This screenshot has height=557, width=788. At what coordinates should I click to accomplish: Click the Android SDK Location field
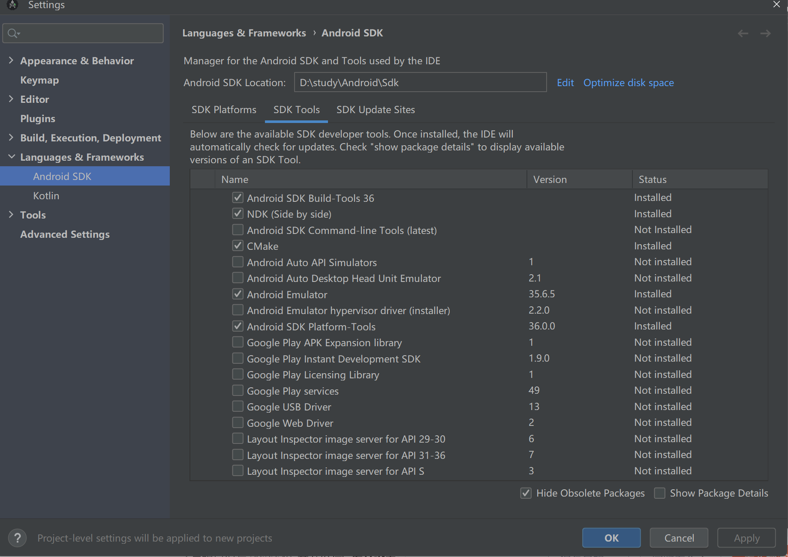[x=420, y=82]
